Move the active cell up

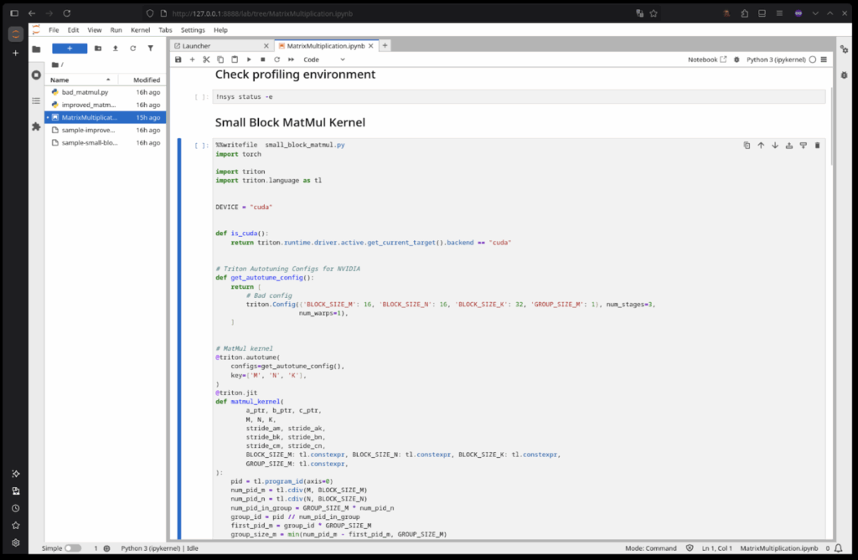click(x=761, y=145)
